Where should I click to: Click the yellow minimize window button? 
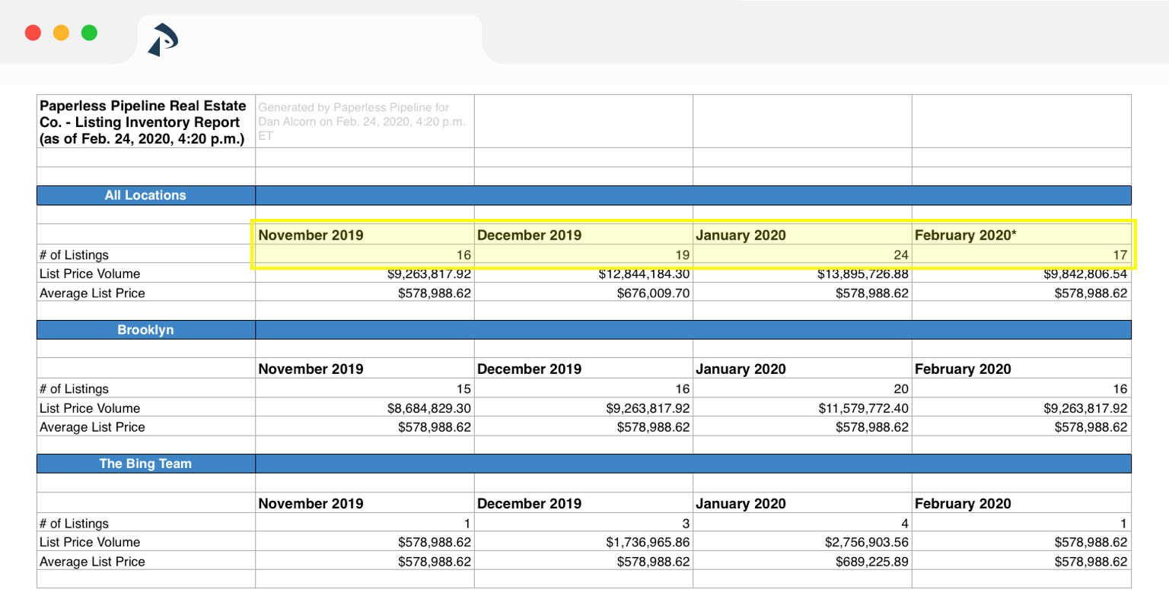(61, 33)
